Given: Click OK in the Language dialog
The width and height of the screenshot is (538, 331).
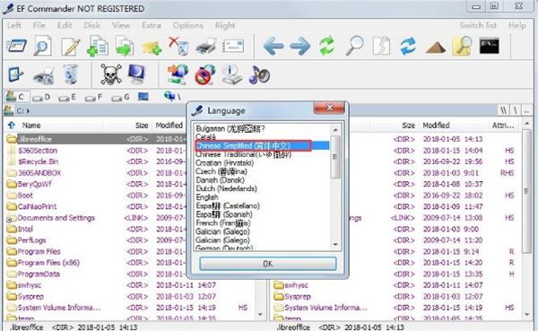Looking at the screenshot, I should (x=267, y=264).
